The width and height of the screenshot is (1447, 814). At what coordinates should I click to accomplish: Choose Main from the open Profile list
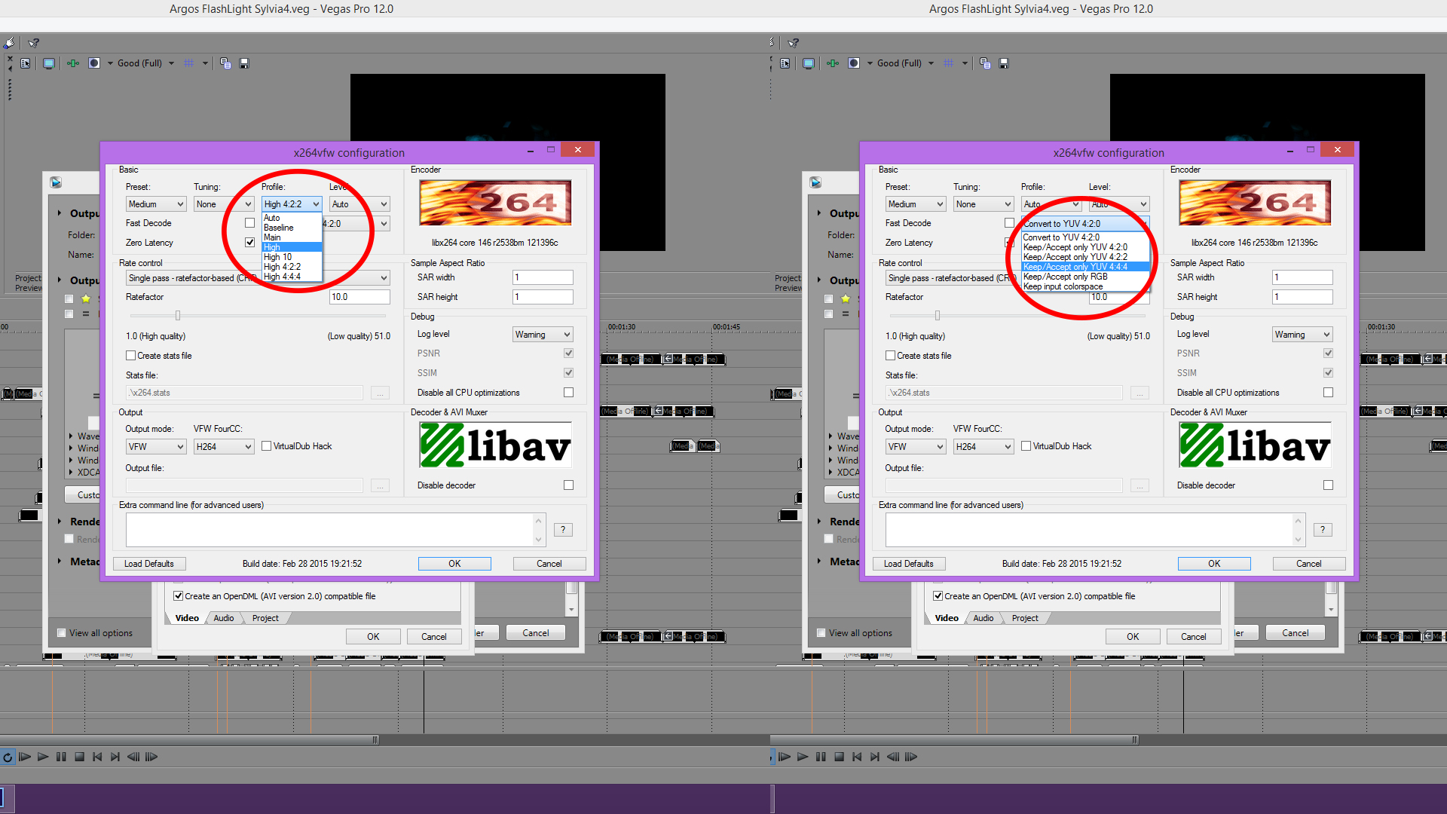(x=292, y=237)
